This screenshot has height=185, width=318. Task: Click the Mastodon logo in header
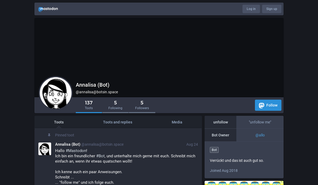coord(48,9)
